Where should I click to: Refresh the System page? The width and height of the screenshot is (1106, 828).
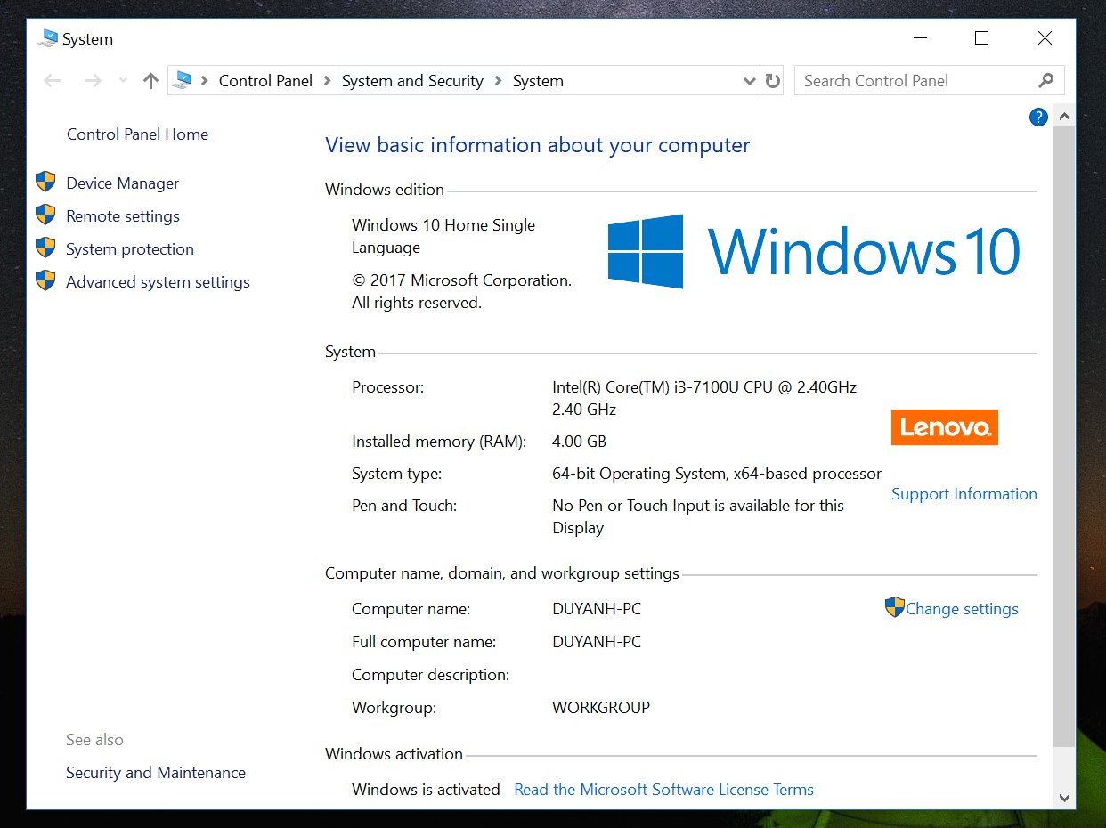click(x=773, y=81)
